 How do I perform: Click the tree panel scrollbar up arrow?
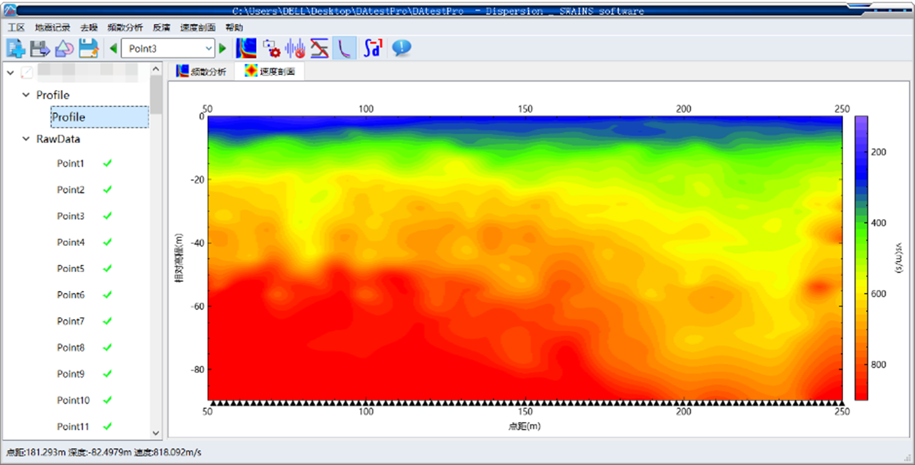[156, 68]
